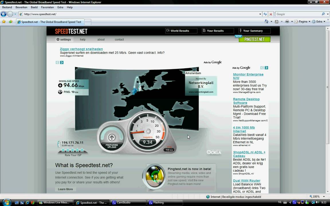This screenshot has height=206, width=330.
Task: Click the download arrow icon beside 94.66
Action: (60, 85)
